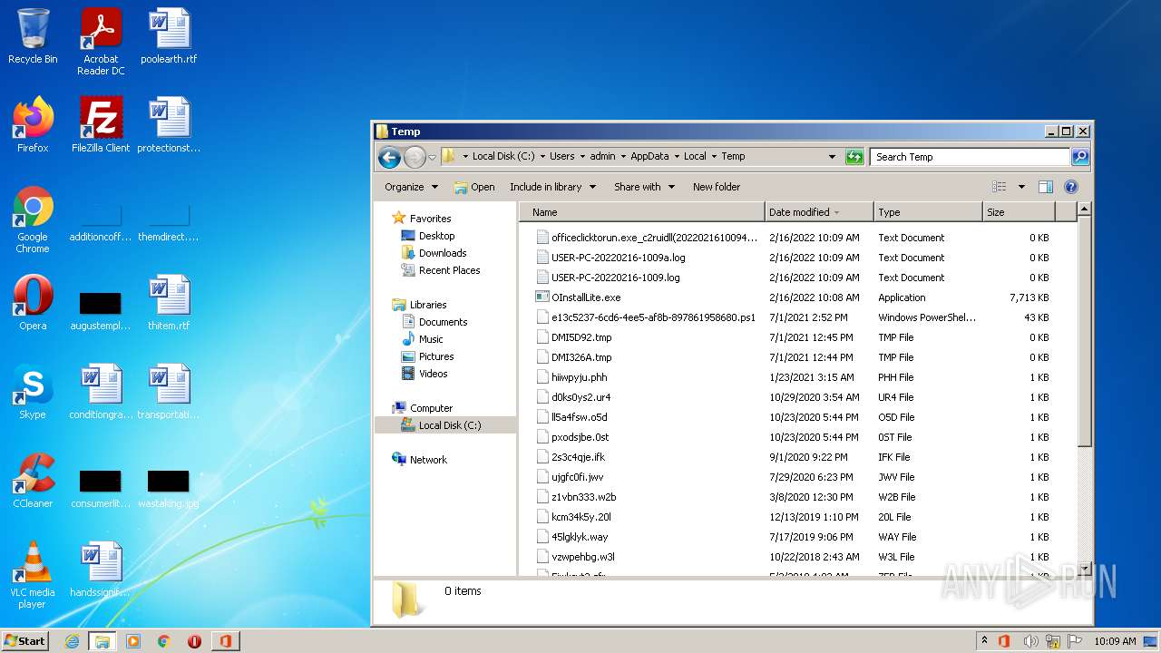Click the Chrome taskbar icon
Image resolution: width=1161 pixels, height=653 pixels.
pos(164,641)
